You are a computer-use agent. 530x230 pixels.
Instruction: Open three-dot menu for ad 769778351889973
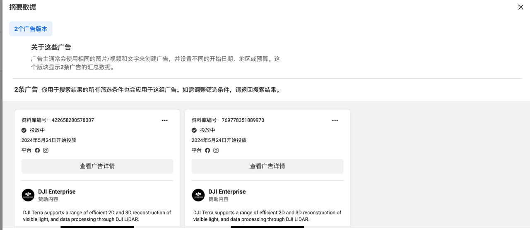335,120
